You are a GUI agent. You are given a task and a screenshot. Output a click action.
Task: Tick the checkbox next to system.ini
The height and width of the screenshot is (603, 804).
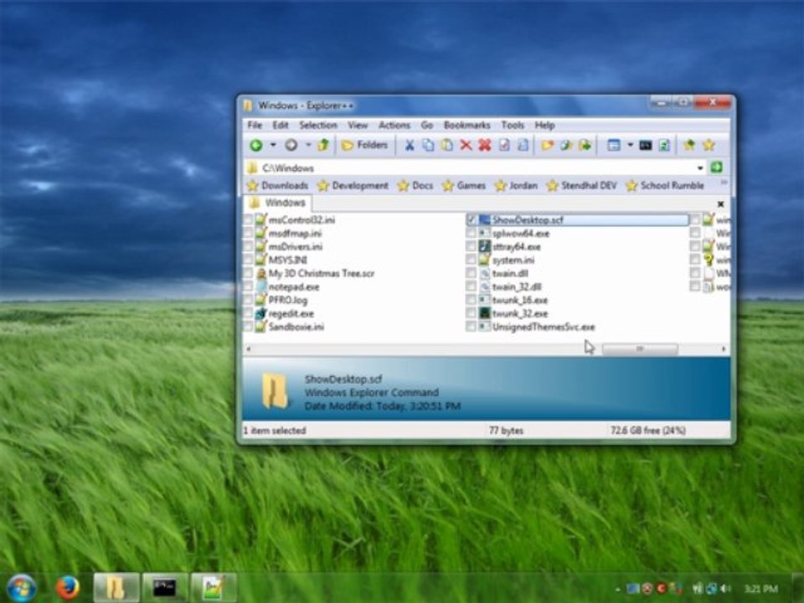click(x=472, y=260)
